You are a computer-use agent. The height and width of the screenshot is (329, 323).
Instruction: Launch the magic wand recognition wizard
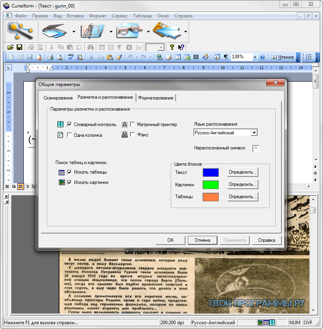click(21, 31)
